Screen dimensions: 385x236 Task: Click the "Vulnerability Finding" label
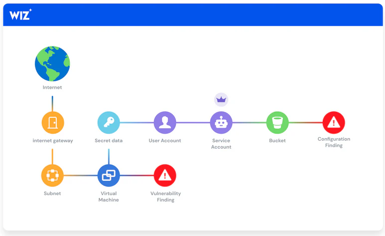(165, 197)
